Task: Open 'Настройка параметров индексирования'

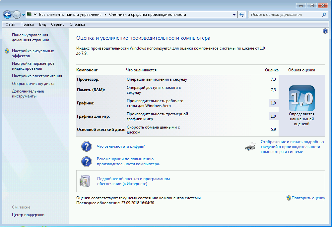Action: pyautogui.click(x=33, y=66)
